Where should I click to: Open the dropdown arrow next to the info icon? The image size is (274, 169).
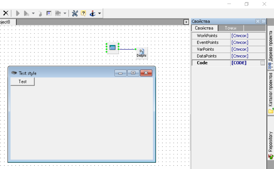pos(99,13)
